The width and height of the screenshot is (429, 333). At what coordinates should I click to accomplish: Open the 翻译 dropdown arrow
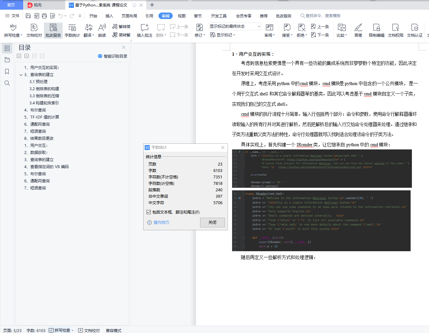click(93, 35)
